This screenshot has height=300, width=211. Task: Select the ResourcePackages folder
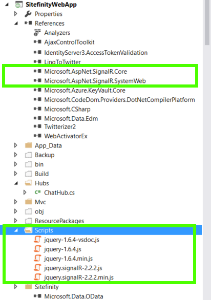tap(59, 221)
